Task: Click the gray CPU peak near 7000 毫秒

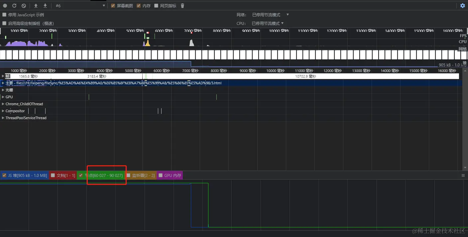Action: 191,43
